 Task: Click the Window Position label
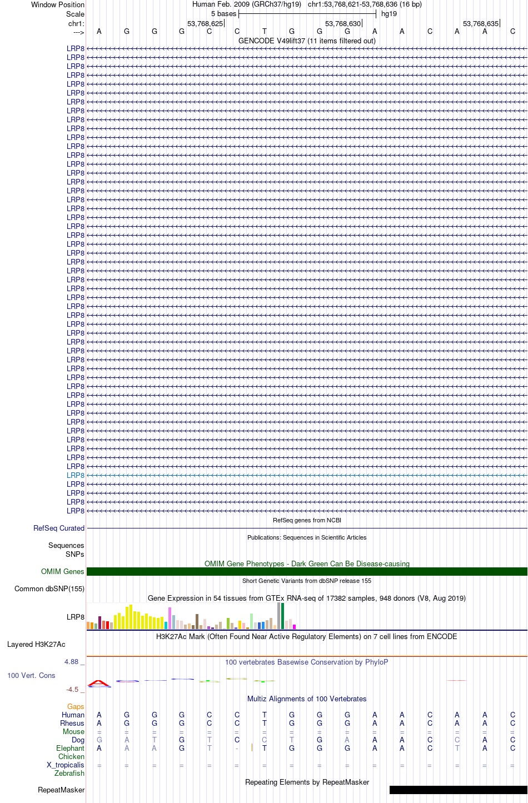tap(58, 4)
